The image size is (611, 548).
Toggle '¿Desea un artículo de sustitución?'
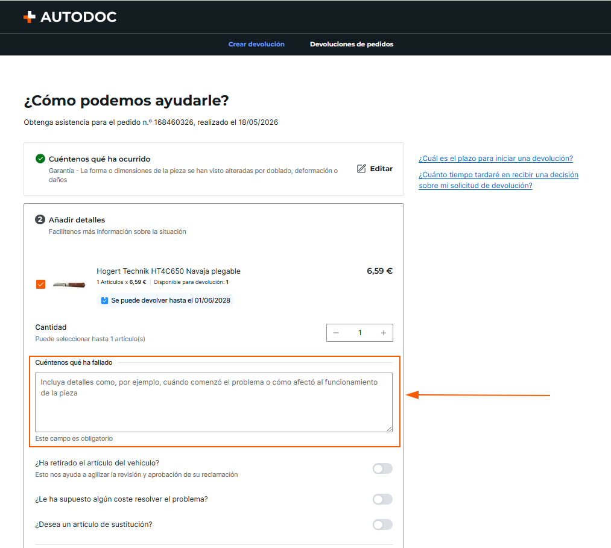382,524
